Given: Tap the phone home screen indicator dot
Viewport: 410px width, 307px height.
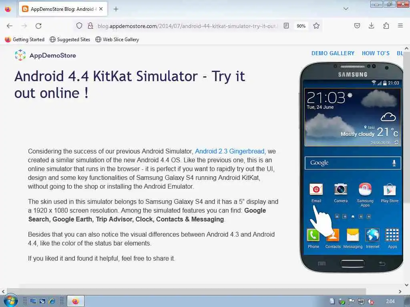Looking at the screenshot, I should tap(353, 217).
